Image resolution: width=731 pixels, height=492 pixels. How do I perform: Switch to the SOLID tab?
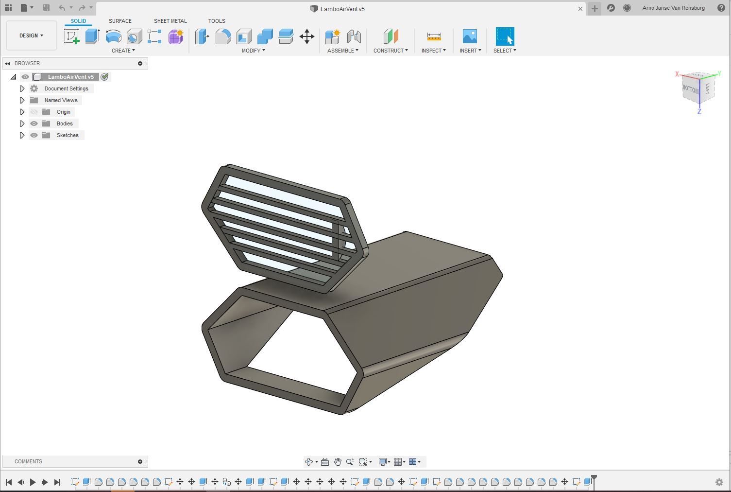[78, 21]
